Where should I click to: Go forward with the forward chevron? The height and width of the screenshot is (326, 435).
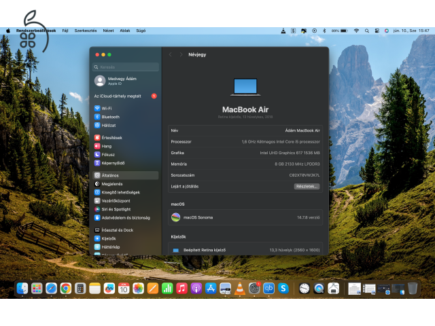click(181, 54)
